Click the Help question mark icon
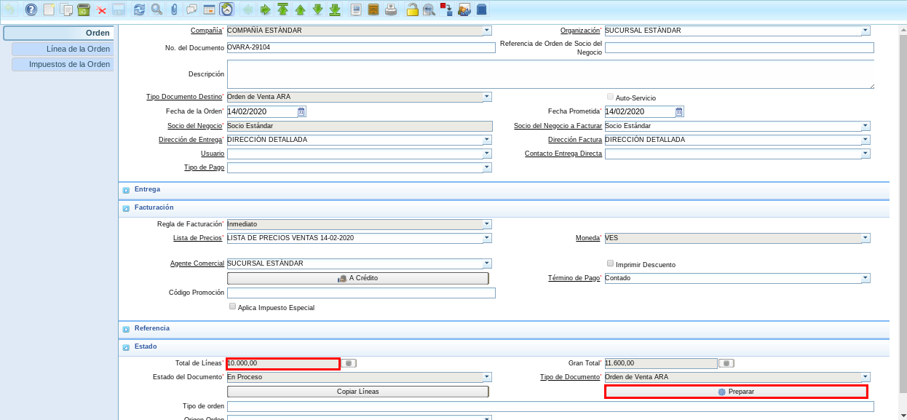Image resolution: width=907 pixels, height=420 pixels. [x=31, y=9]
